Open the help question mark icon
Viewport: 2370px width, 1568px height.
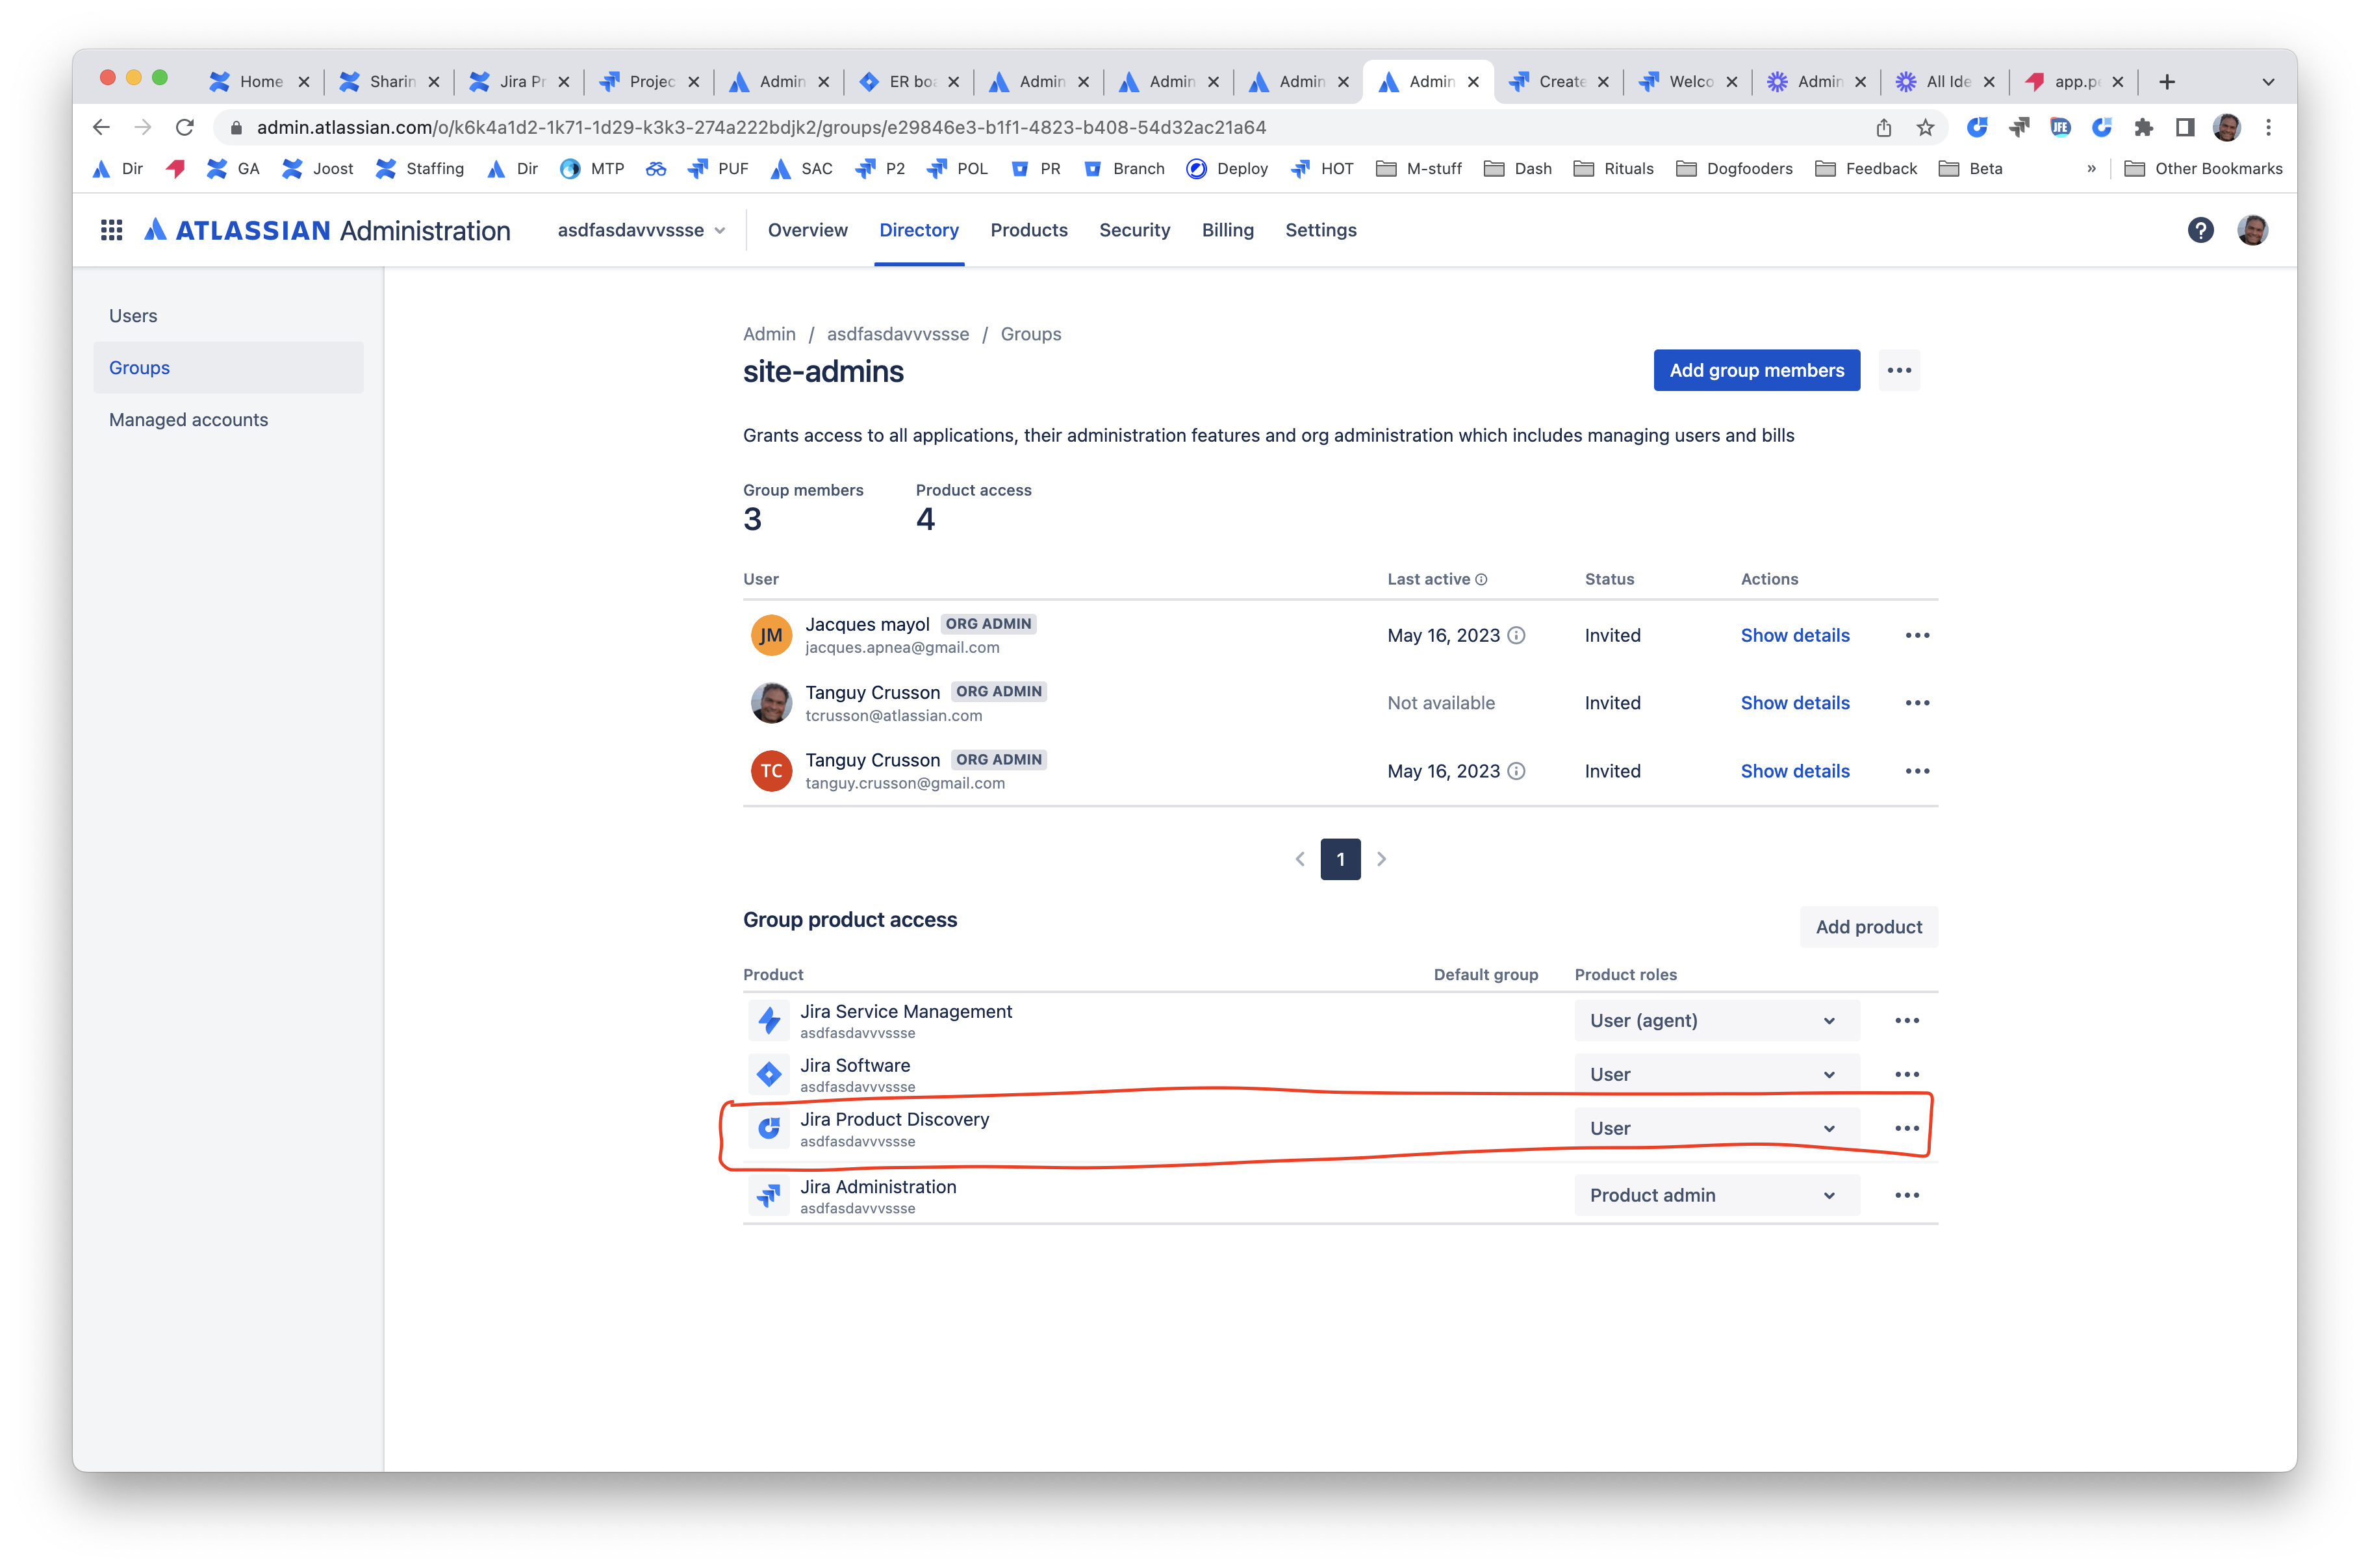[2201, 230]
